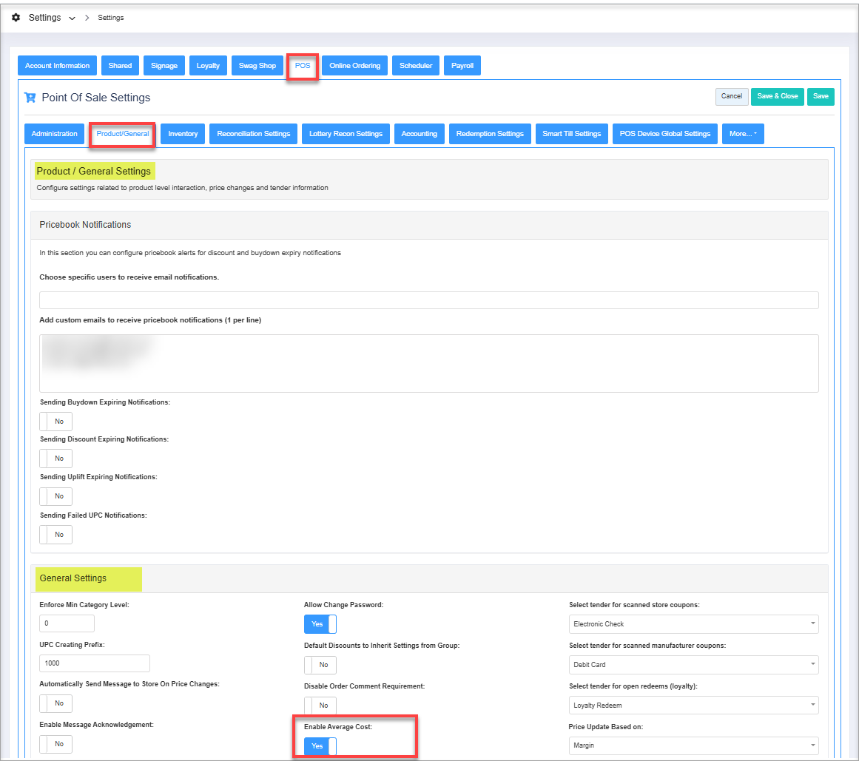Expand the More... tab dropdown

(742, 134)
